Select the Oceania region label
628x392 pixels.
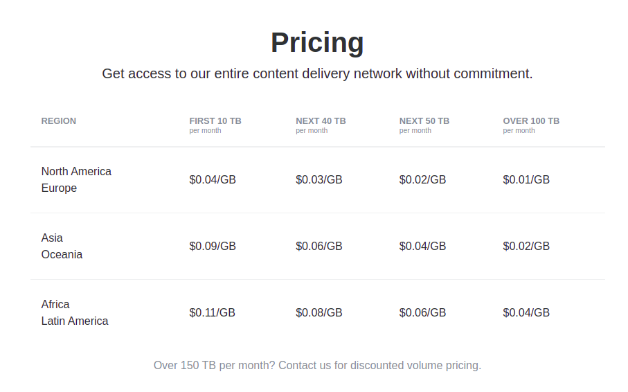pyautogui.click(x=62, y=255)
